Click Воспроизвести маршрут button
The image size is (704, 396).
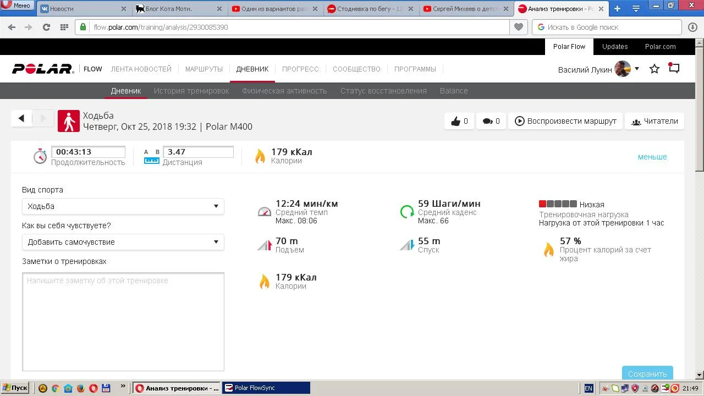565,122
